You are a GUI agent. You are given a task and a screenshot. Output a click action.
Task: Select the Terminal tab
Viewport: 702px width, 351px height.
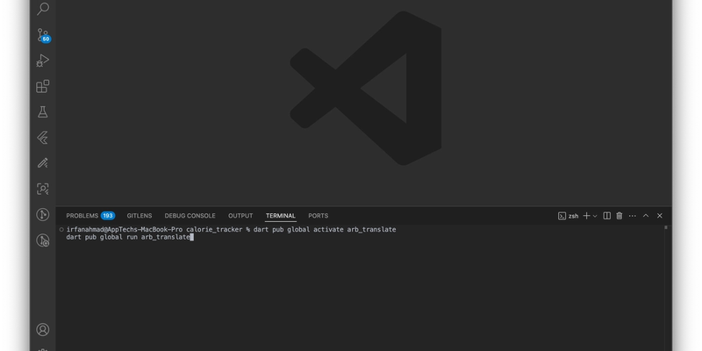(x=281, y=216)
